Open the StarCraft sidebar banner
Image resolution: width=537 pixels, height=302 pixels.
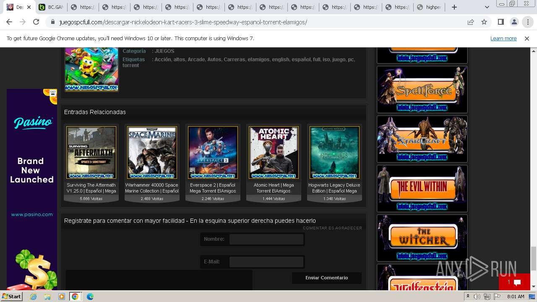[x=422, y=139]
